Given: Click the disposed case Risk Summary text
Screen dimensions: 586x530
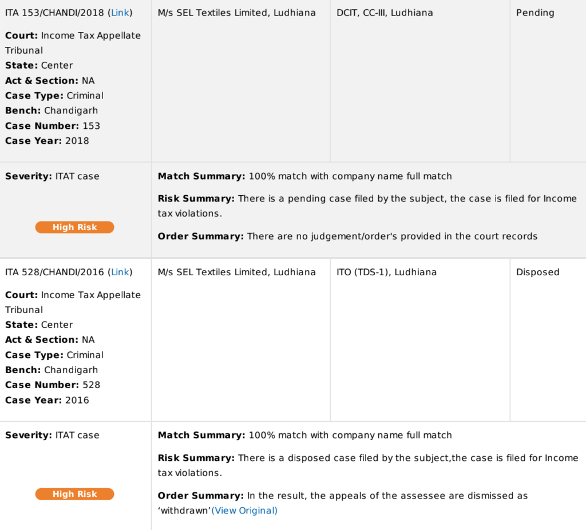Looking at the screenshot, I should tap(367, 465).
